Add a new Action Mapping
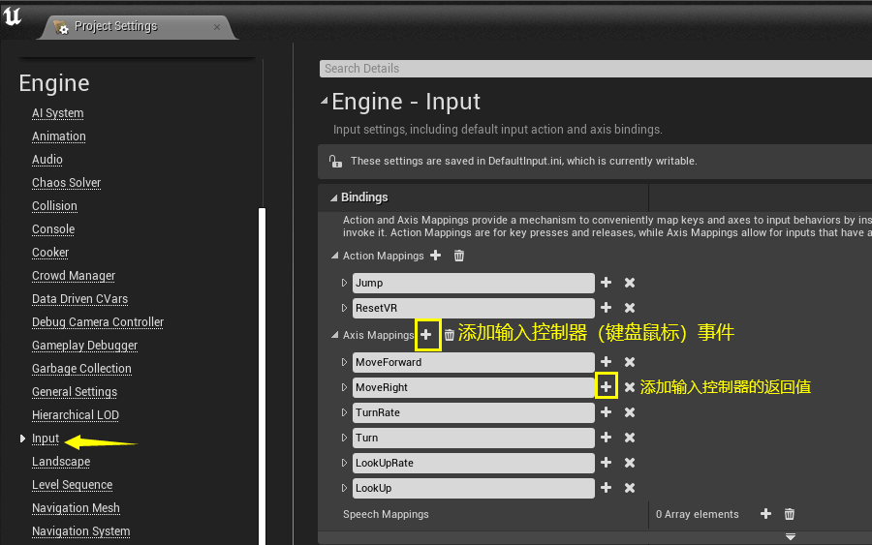Viewport: 872px width, 545px height. pyautogui.click(x=435, y=255)
